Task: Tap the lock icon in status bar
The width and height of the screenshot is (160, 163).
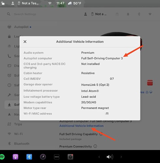Action: tap(3, 3)
